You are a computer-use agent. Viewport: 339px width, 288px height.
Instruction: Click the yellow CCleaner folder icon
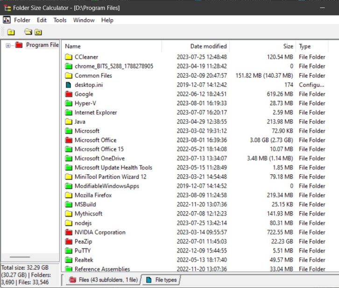point(69,57)
